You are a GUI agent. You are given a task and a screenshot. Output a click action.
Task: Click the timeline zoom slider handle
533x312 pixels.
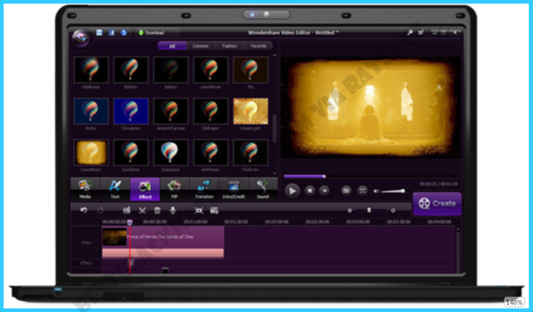coord(369,211)
